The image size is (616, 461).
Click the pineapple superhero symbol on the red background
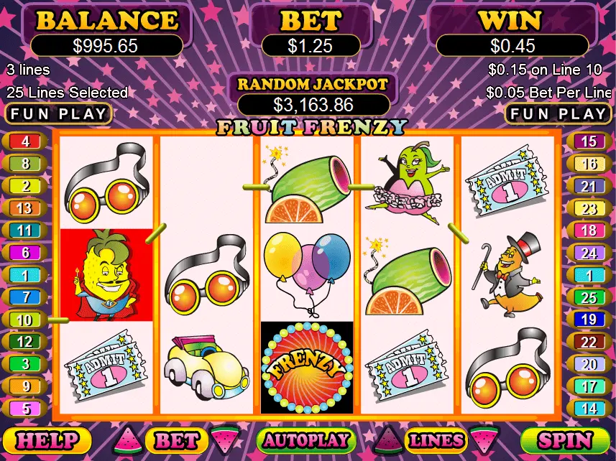tap(106, 274)
